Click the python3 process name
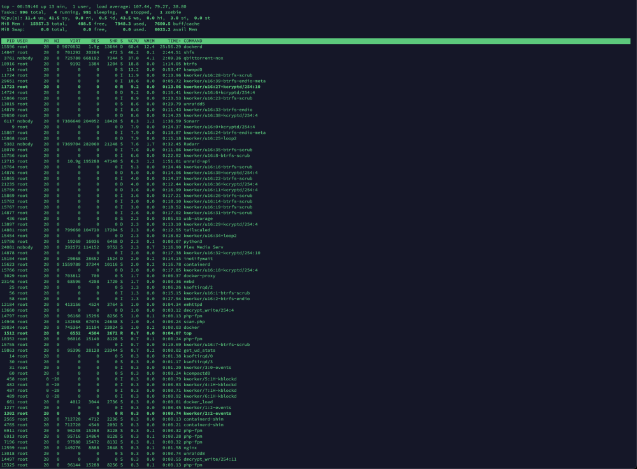 pyautogui.click(x=193, y=242)
